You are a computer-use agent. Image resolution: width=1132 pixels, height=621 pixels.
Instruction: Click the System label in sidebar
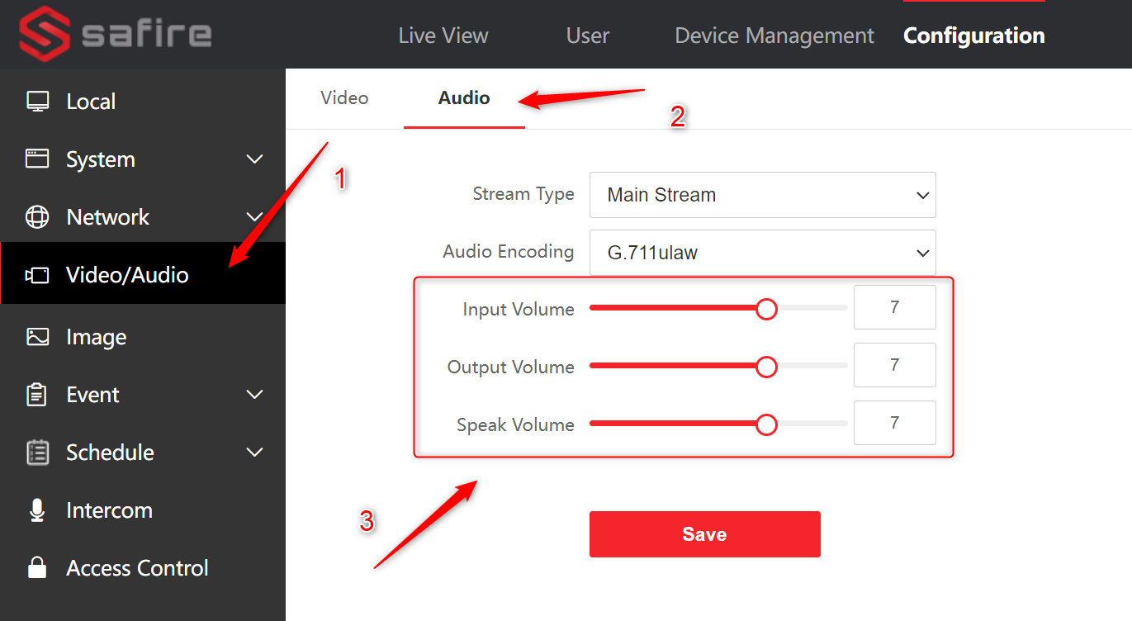point(101,159)
